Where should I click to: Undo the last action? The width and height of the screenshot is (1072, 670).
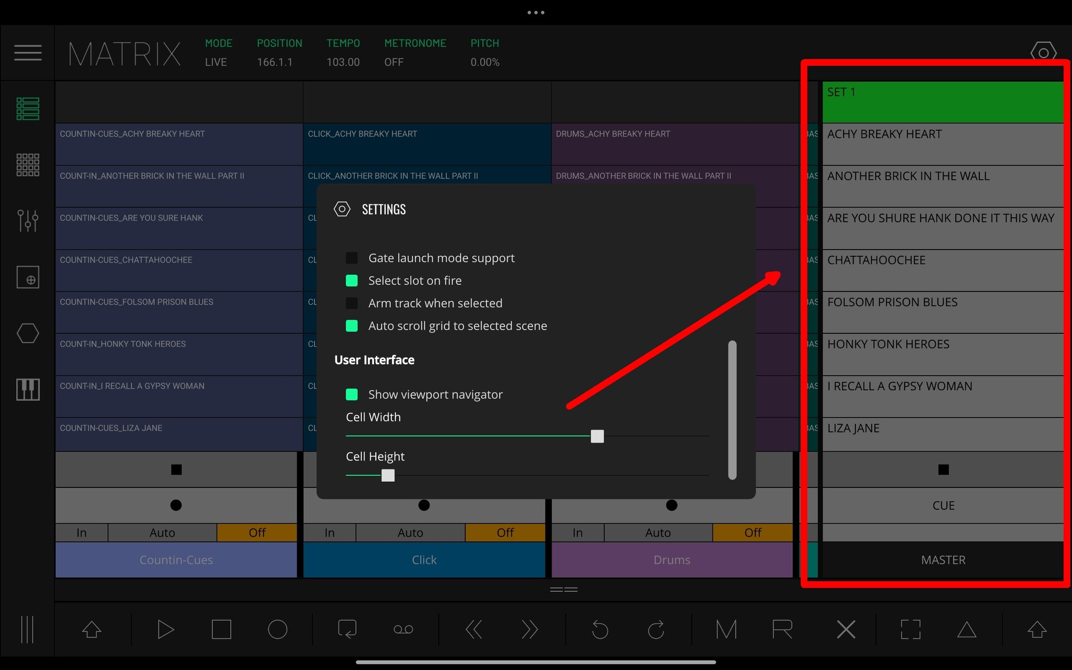(x=600, y=630)
